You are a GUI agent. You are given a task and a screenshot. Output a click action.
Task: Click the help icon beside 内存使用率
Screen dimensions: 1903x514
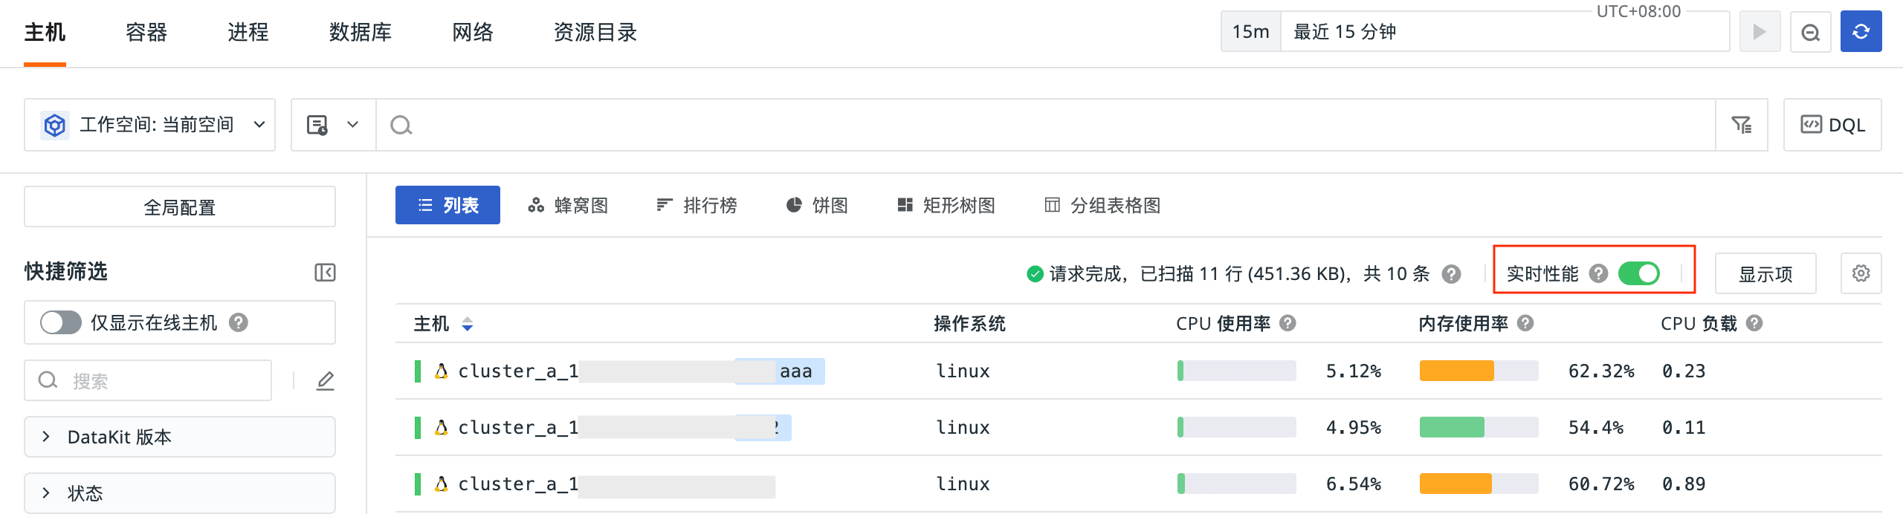(x=1525, y=323)
